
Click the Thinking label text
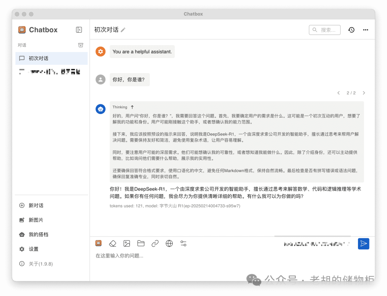[120, 107]
